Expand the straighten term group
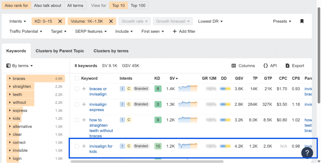Image resolution: width=321 pixels, height=163 pixels. [x=10, y=87]
